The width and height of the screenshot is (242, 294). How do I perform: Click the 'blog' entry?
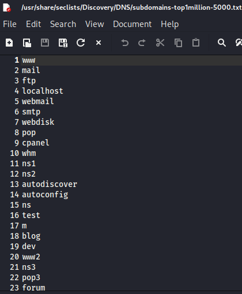(x=31, y=236)
